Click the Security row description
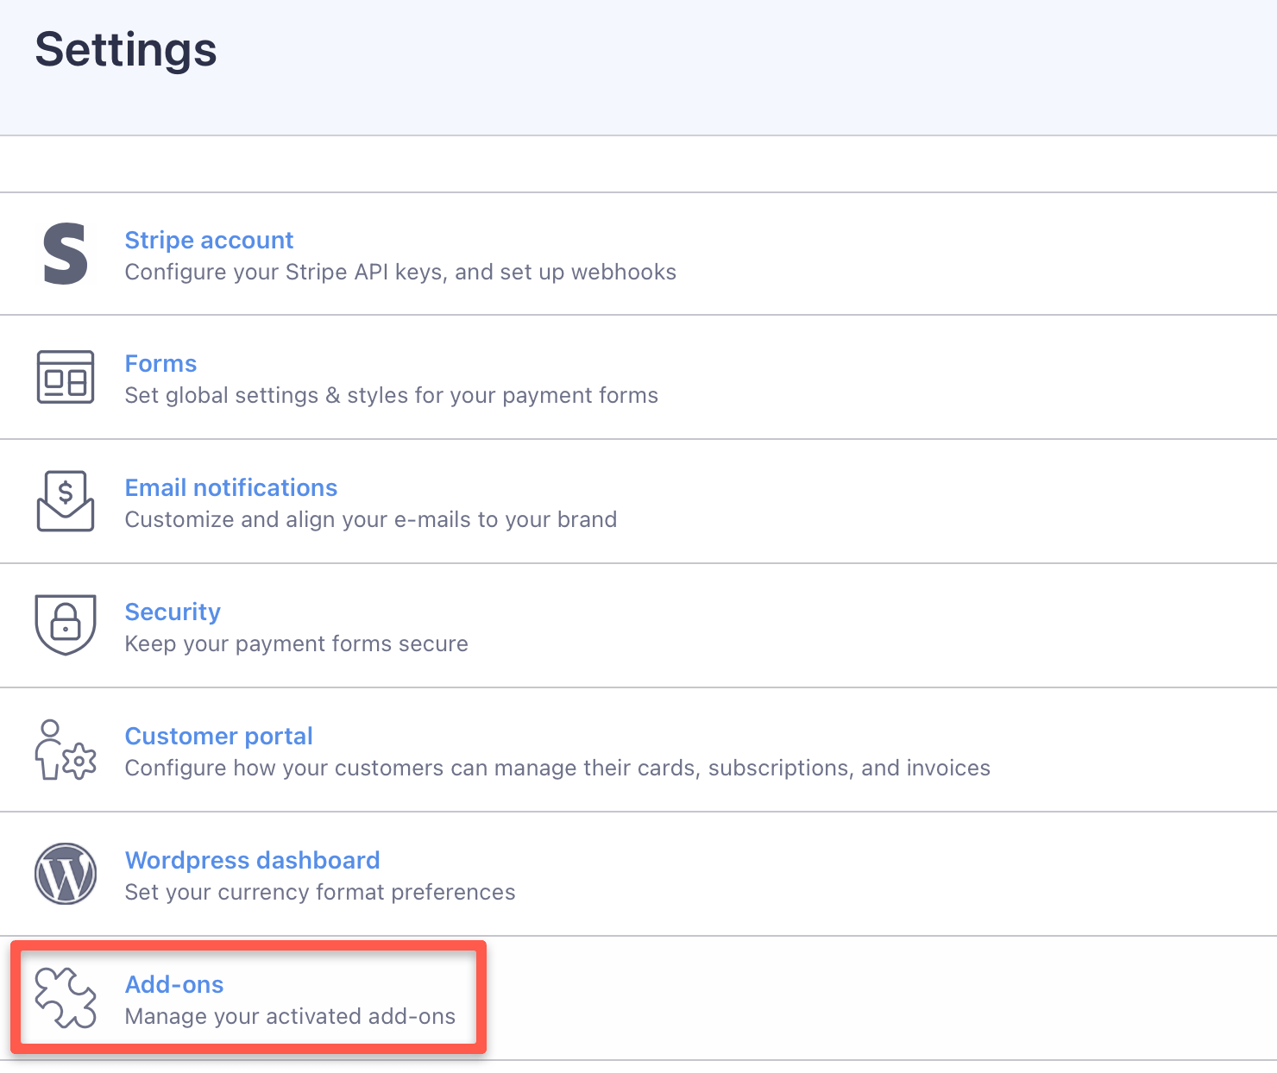The height and width of the screenshot is (1073, 1277). click(296, 643)
